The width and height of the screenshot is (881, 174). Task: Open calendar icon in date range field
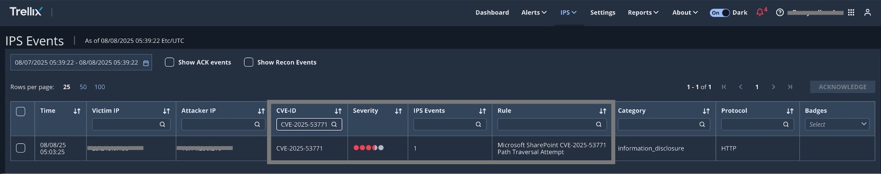pos(146,63)
